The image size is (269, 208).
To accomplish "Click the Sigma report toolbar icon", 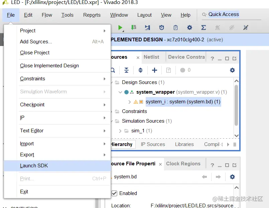I will (x=204, y=28).
